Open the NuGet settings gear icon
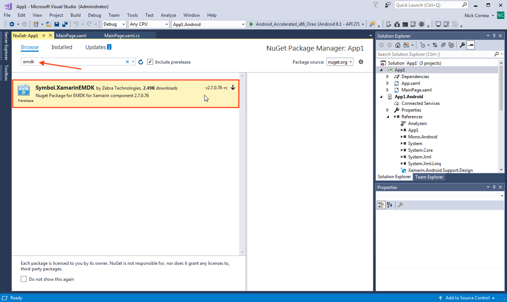 361,62
